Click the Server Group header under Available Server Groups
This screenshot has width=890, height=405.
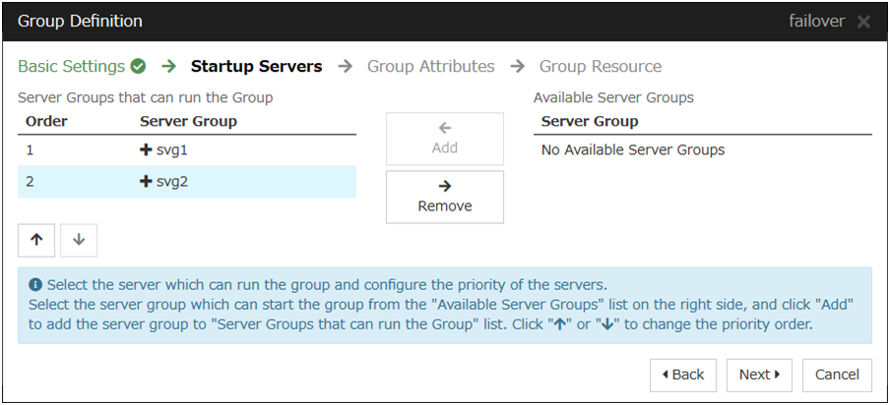click(590, 122)
